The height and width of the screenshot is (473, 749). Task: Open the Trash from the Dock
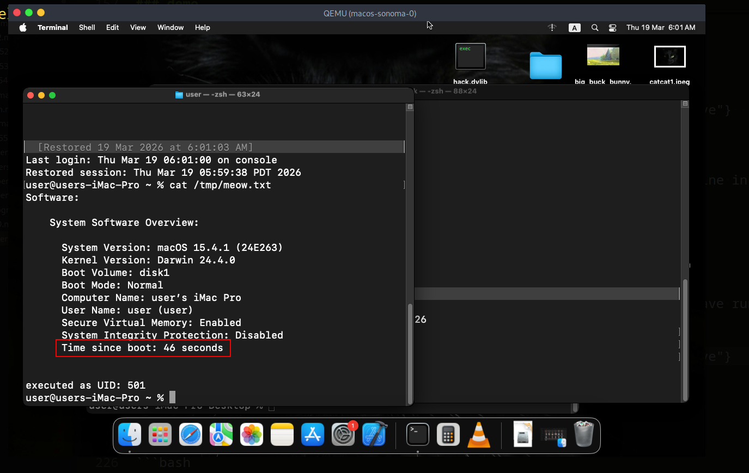pyautogui.click(x=583, y=434)
